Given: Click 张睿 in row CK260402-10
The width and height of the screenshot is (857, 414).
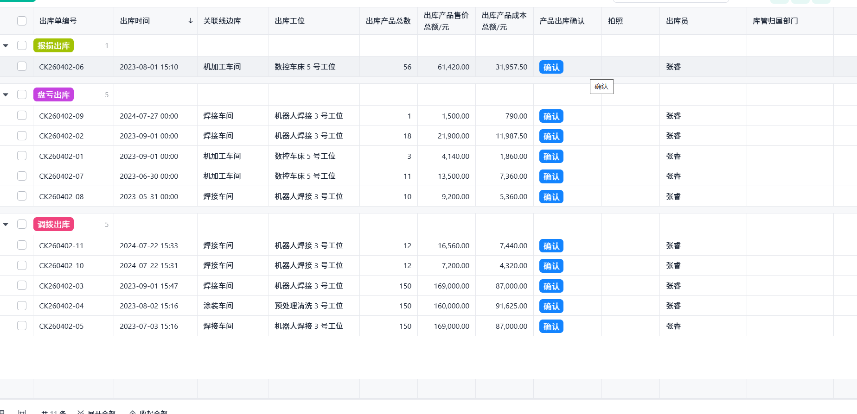Looking at the screenshot, I should [x=673, y=265].
